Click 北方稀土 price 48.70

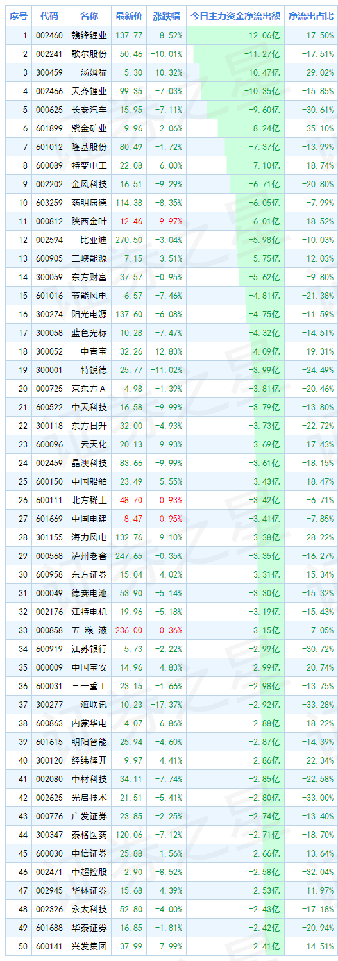click(x=131, y=500)
